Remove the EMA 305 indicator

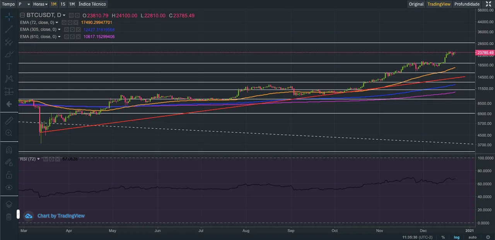pyautogui.click(x=78, y=30)
